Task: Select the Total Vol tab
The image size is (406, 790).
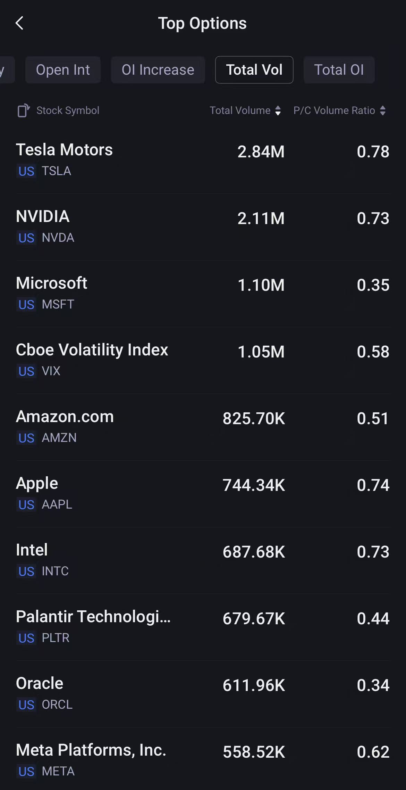Action: click(254, 70)
